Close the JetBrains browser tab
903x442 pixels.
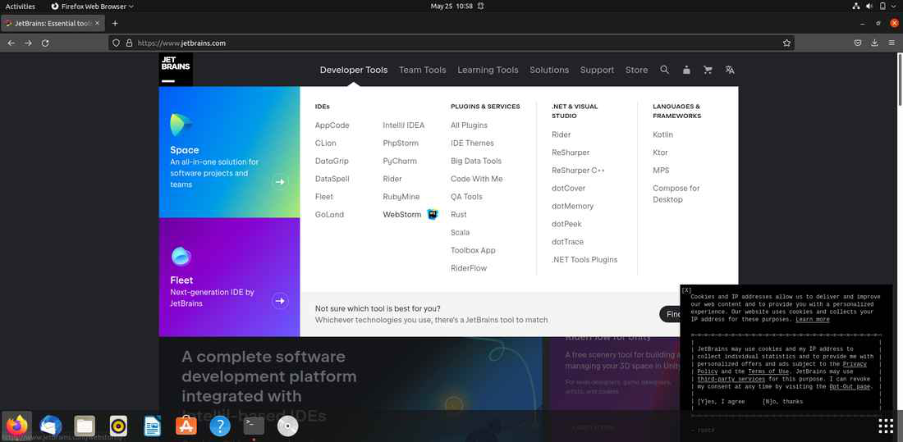pos(98,24)
